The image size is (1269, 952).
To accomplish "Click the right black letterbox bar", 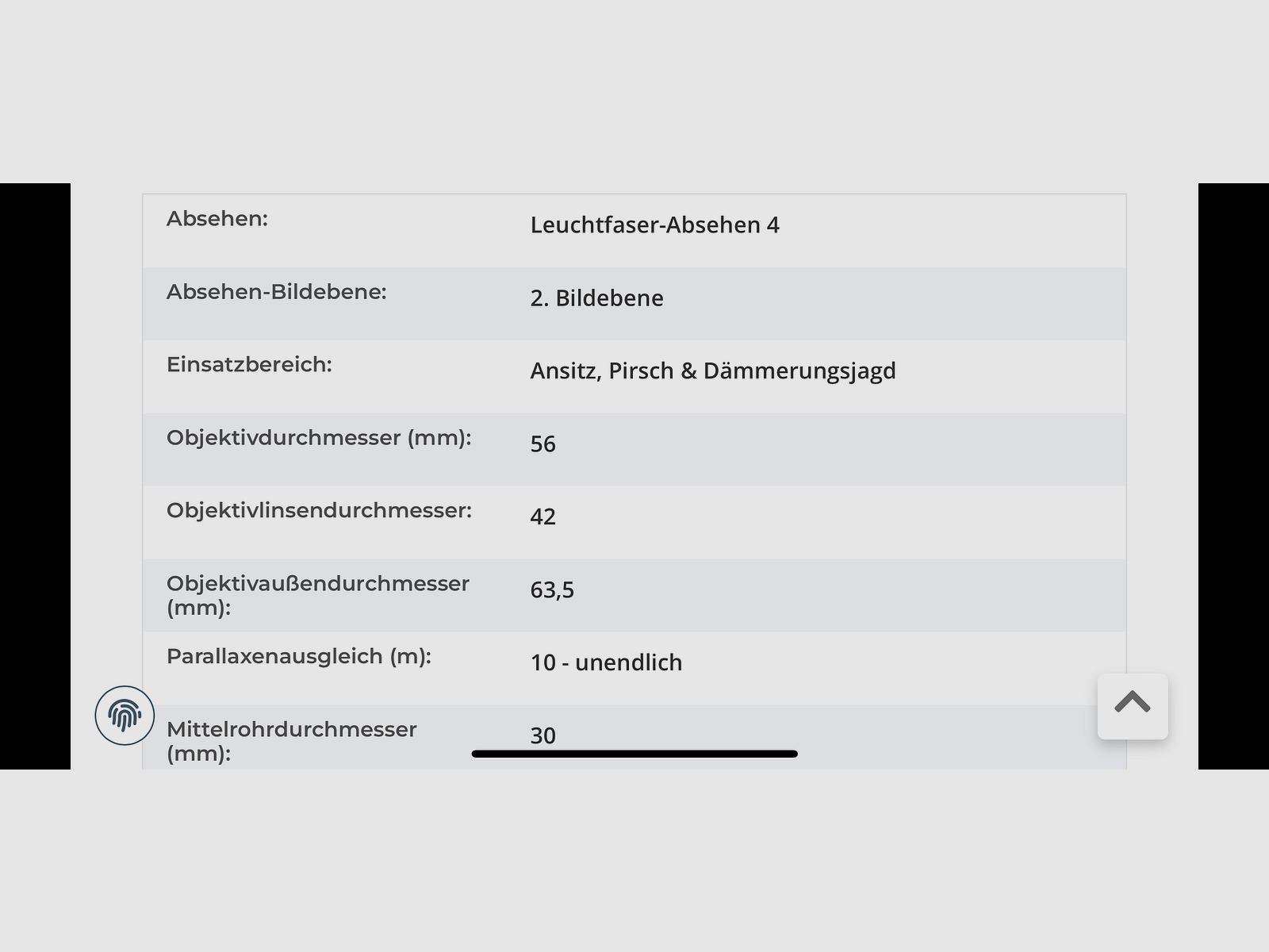I will pos(1233,476).
